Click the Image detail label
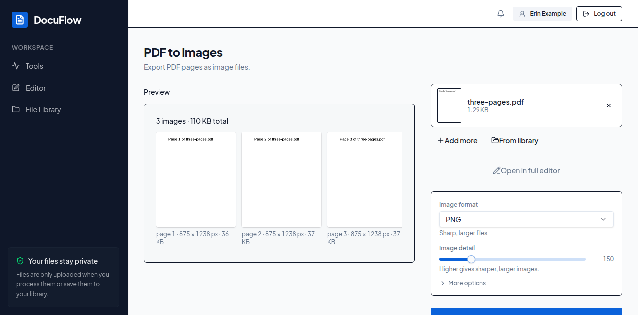This screenshot has height=315, width=638. (x=457, y=248)
